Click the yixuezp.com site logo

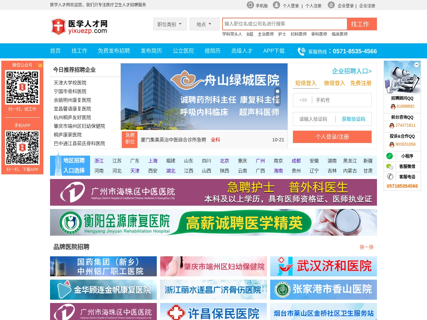(79, 27)
